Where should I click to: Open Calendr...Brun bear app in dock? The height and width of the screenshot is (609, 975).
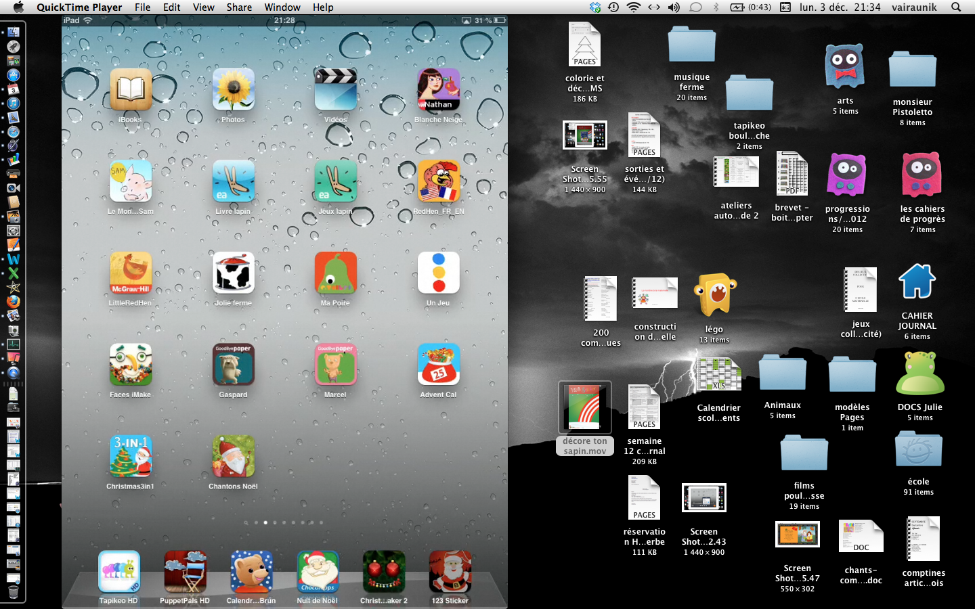coord(251,572)
